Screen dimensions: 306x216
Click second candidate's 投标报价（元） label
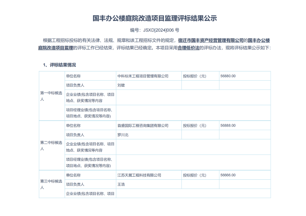click(x=195, y=126)
